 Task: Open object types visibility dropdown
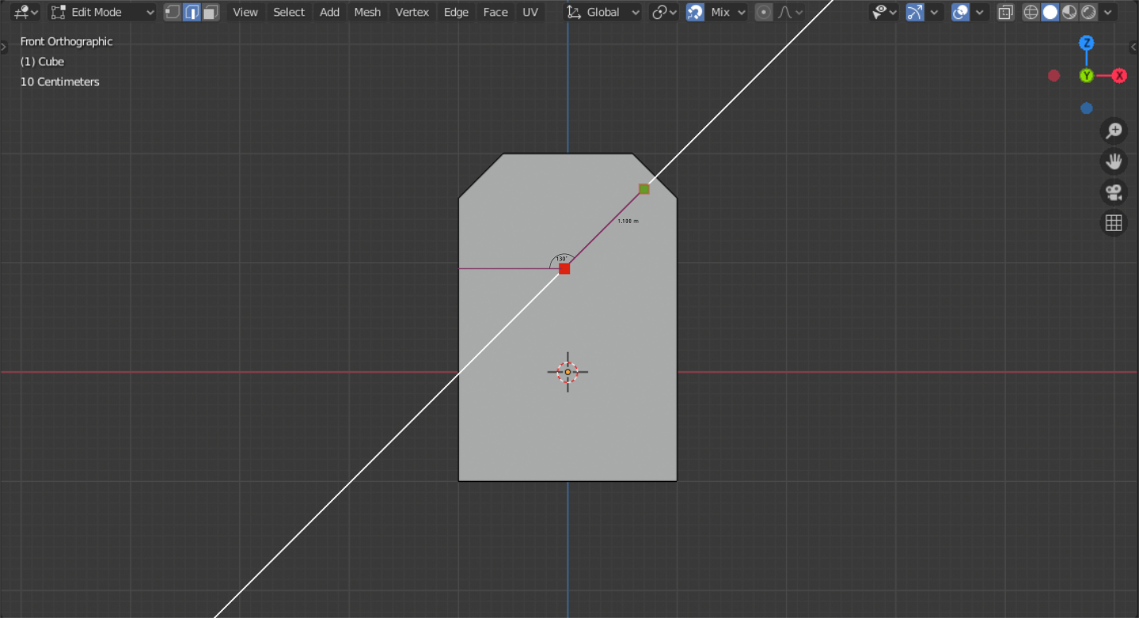click(x=883, y=12)
